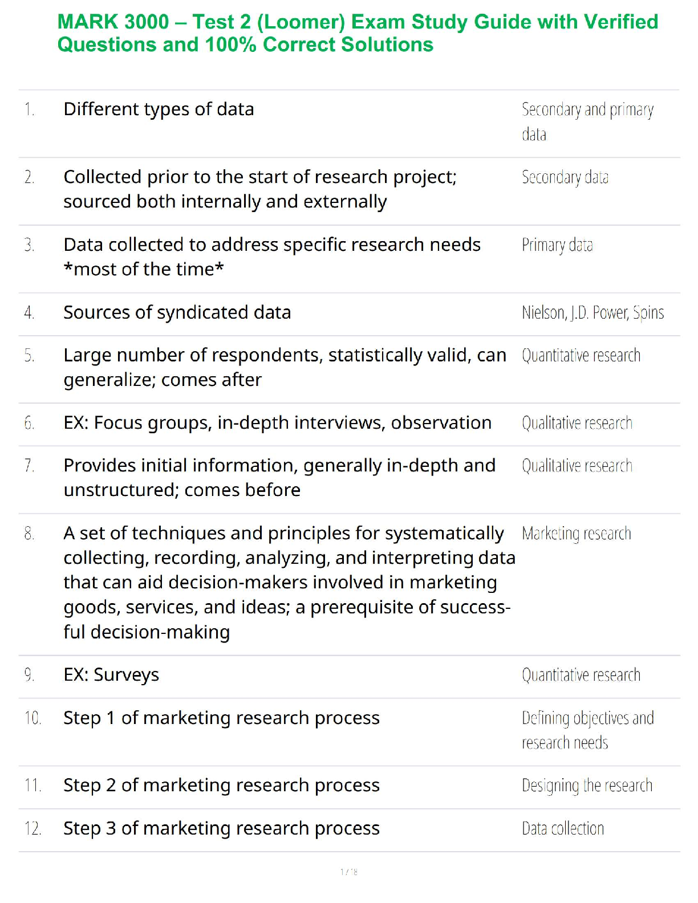Click the "Provides initial information" question

tap(279, 477)
